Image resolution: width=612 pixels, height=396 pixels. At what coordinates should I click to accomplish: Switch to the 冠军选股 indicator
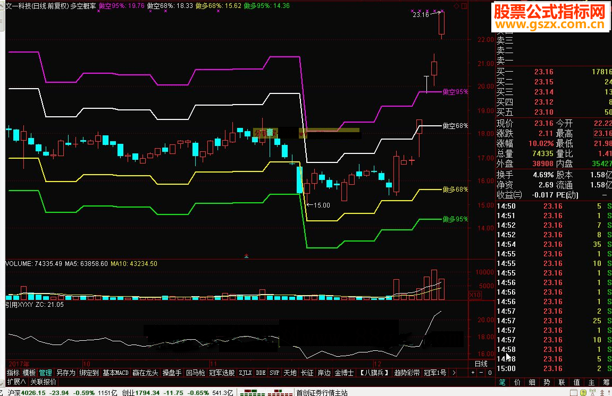point(222,373)
